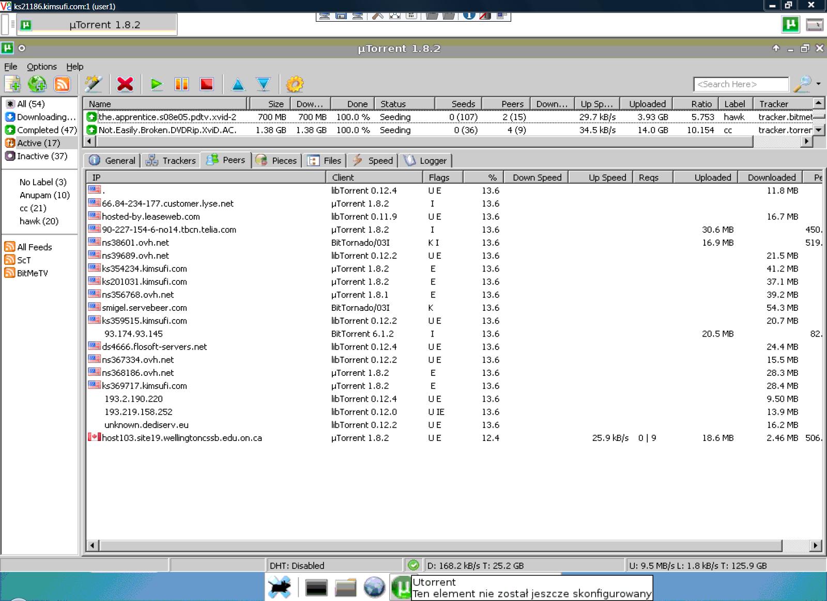The image size is (827, 601).
Task: Sort torrents by Name column header
Action: pos(165,104)
